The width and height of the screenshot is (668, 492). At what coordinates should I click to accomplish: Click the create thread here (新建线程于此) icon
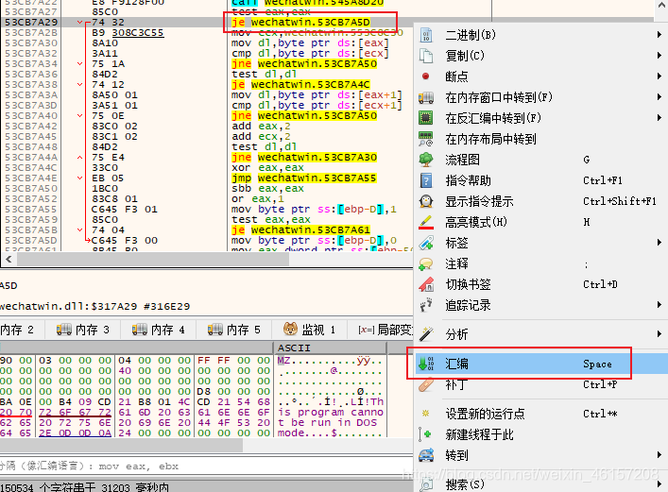[425, 434]
